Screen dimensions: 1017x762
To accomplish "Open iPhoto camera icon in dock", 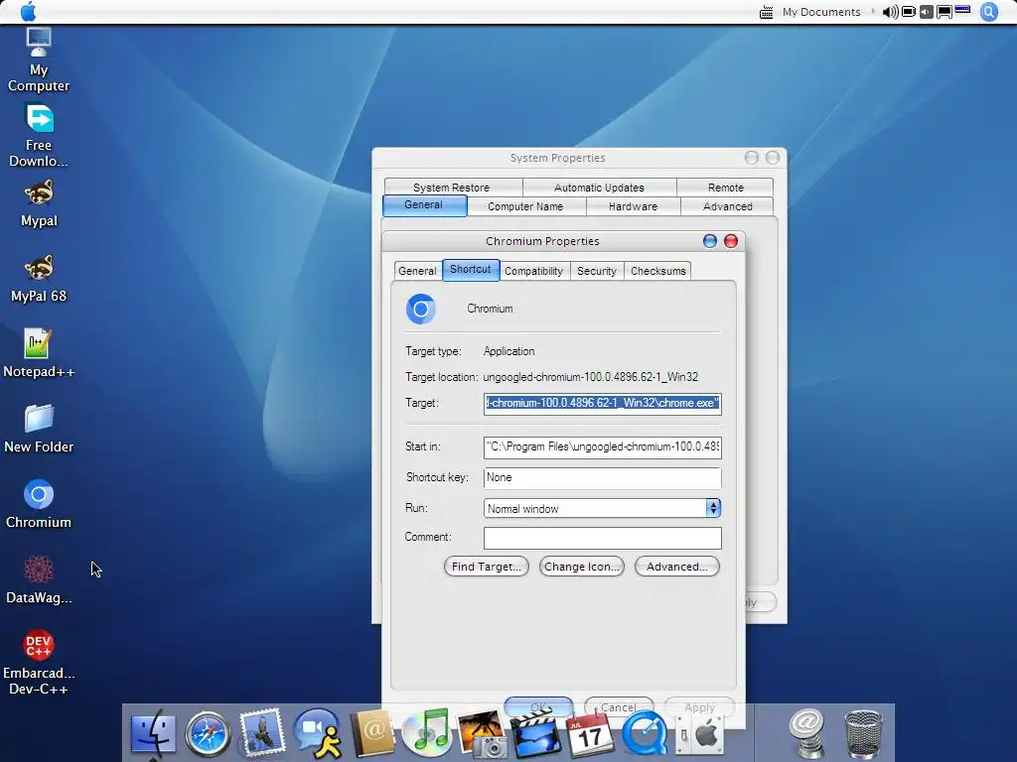I will pos(482,734).
